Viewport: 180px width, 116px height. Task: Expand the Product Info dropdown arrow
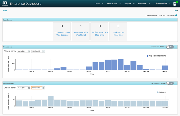pos(120,4)
